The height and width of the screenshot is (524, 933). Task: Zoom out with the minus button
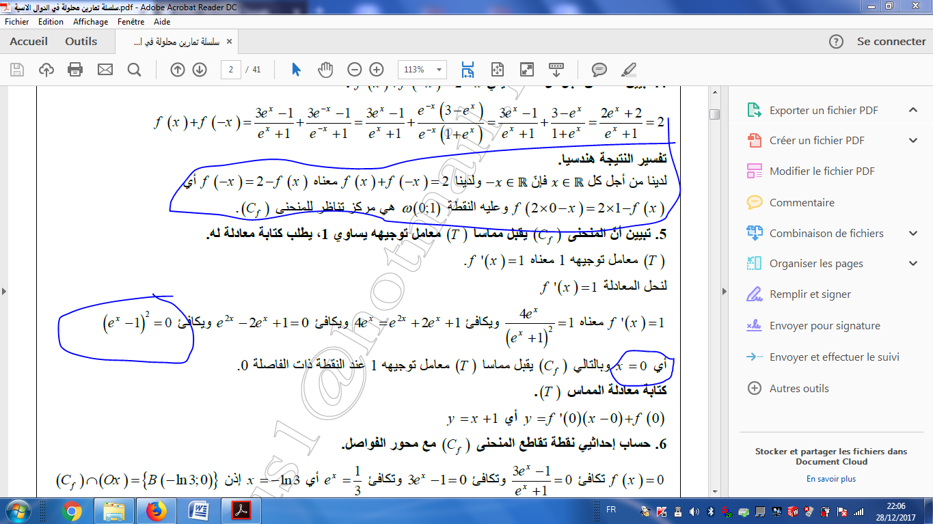pos(355,70)
